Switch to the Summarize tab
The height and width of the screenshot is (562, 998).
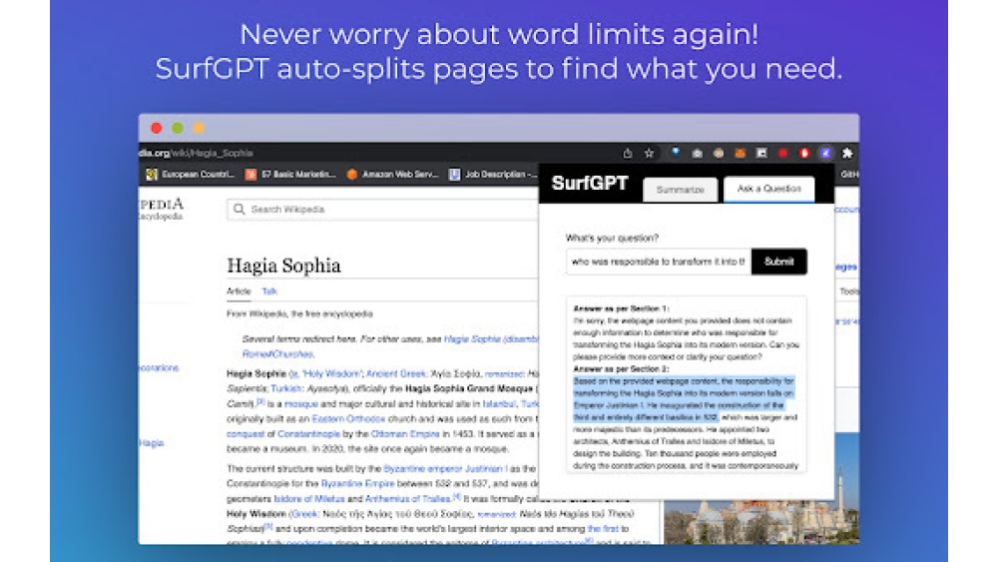(681, 190)
